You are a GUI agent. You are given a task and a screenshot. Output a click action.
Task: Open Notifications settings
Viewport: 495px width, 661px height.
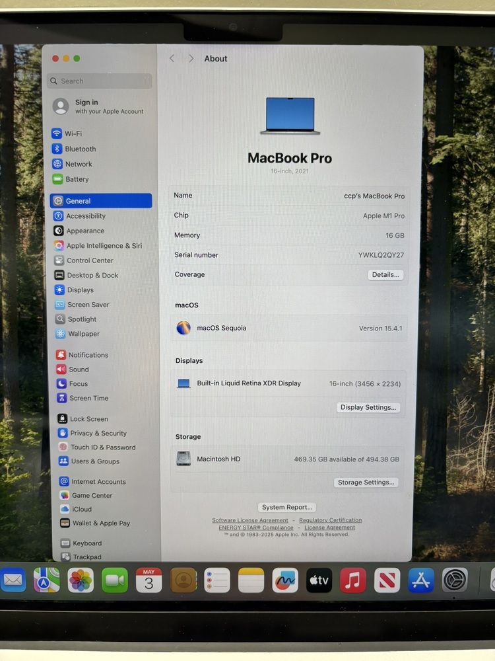point(82,355)
